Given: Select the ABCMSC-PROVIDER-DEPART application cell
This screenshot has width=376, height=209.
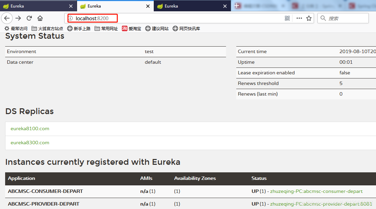Looking at the screenshot, I should coord(43,204).
